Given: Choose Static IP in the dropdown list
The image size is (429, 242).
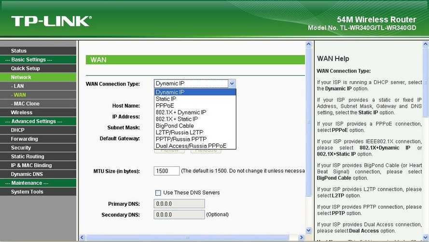Looking at the screenshot, I should tap(166, 99).
